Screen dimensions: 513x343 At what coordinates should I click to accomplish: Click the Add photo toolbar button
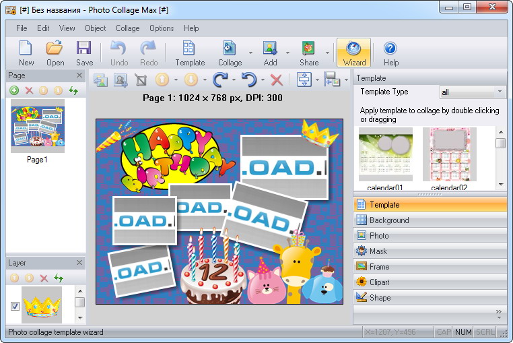tap(270, 53)
